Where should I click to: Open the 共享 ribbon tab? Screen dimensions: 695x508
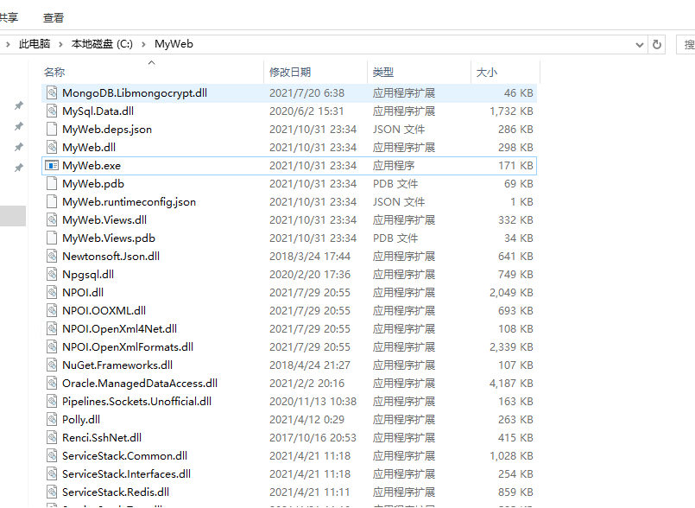coord(9,18)
